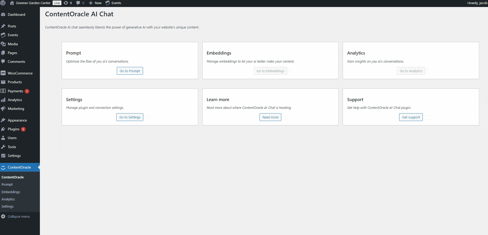Click the Live status badge
The width and height of the screenshot is (488, 235).
click(57, 3)
